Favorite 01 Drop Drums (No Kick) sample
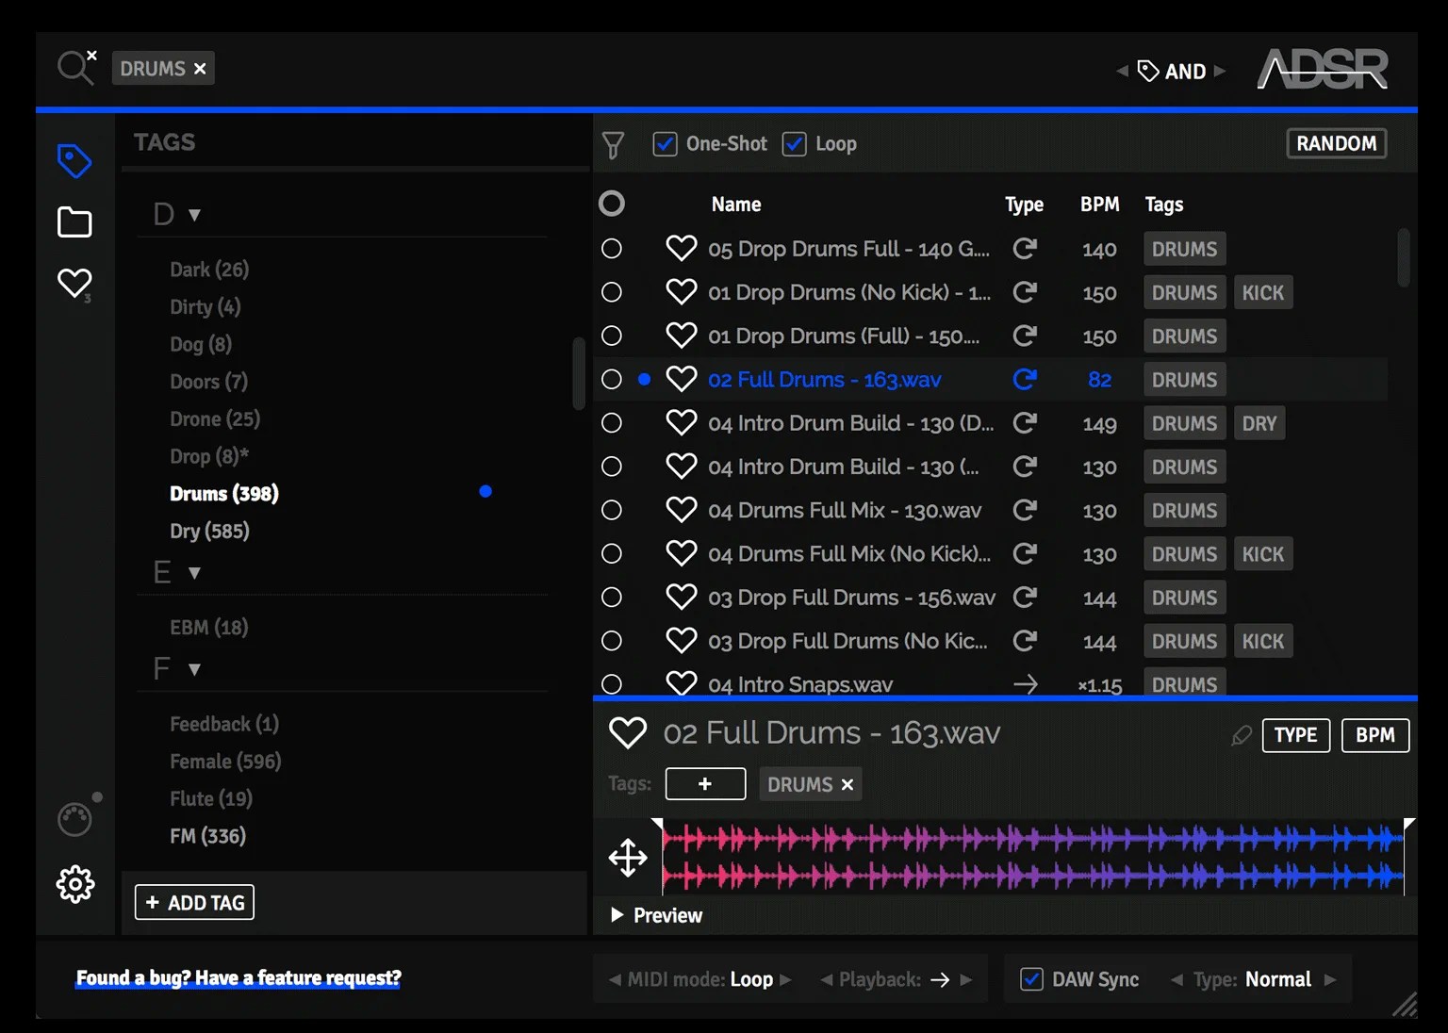The width and height of the screenshot is (1448, 1033). 681,292
